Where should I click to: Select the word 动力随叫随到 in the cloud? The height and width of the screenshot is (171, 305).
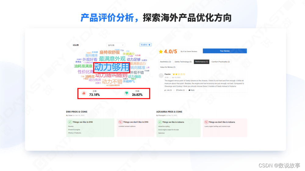pyautogui.click(x=111, y=75)
